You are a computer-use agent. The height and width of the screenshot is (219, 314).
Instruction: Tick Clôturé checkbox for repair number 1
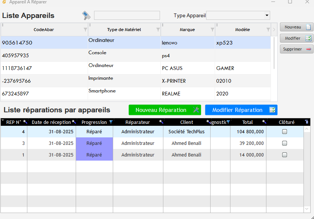pos(284,155)
